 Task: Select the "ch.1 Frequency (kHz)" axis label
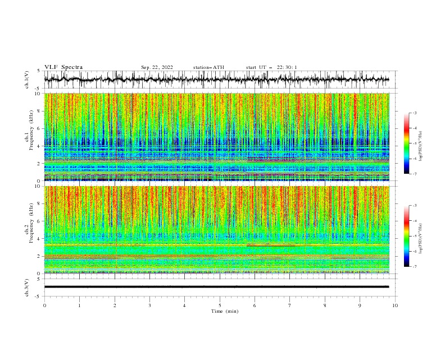point(29,130)
